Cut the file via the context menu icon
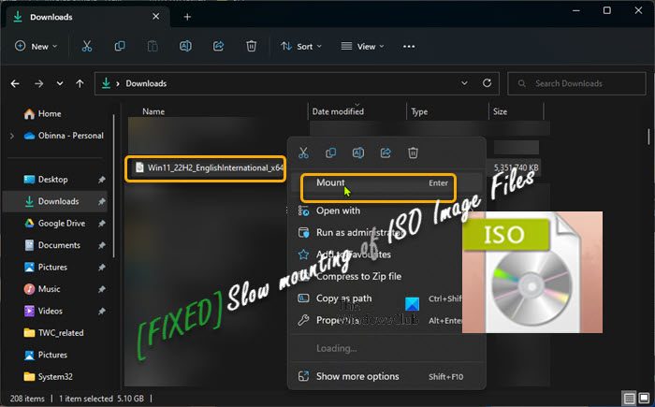Viewport: 655px width, 407px height. click(304, 153)
